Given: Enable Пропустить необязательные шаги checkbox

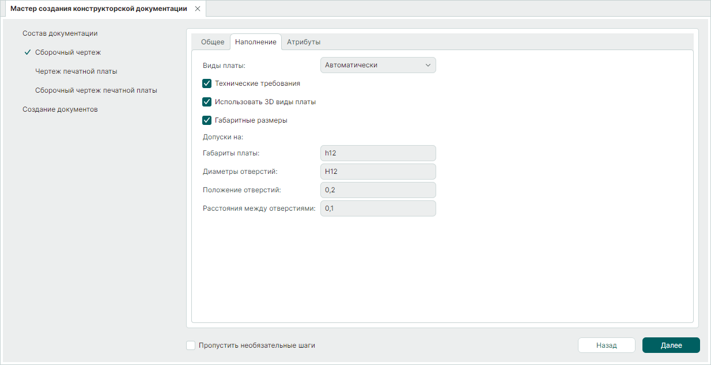Looking at the screenshot, I should [x=191, y=345].
